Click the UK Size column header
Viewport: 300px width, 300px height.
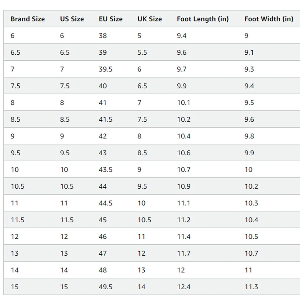pyautogui.click(x=149, y=19)
